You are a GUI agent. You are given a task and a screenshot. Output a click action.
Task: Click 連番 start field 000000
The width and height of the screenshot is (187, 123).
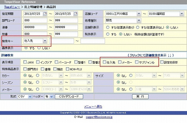coord(35,27)
